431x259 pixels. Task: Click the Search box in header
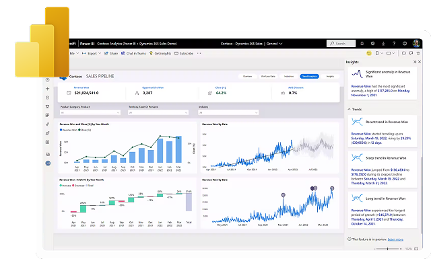(341, 44)
